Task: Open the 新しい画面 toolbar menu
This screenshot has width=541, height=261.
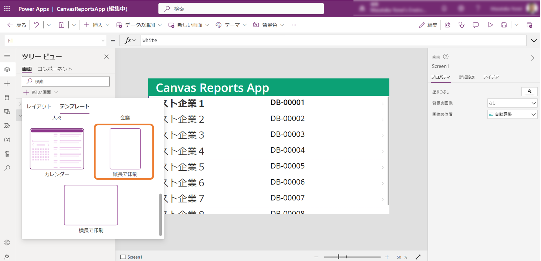Action: (189, 25)
